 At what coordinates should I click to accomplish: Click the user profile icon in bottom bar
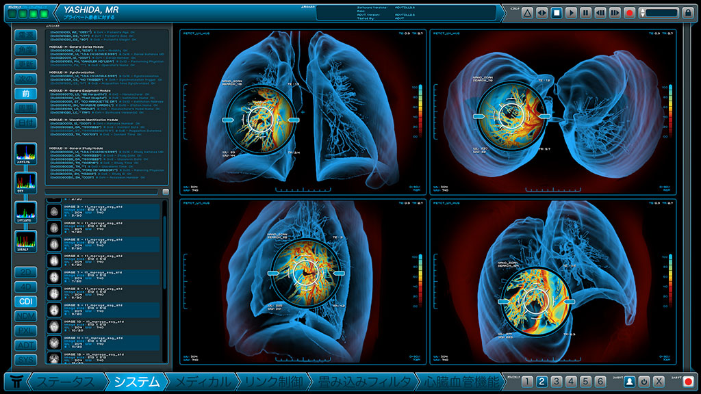(x=629, y=381)
